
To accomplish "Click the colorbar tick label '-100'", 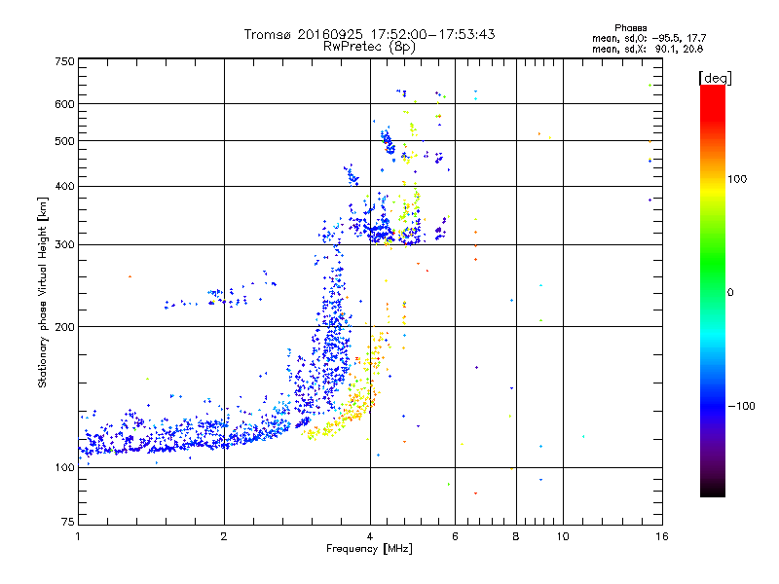I will 742,406.
